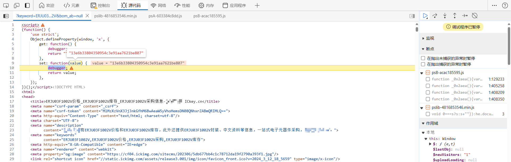
Task: Click line number 10 in gutter
Action: tap(12, 68)
